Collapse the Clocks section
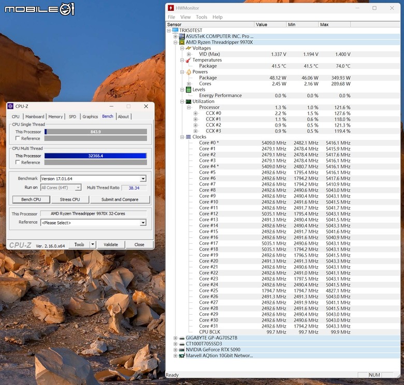Screen dimensions: 404x385 tap(182, 137)
